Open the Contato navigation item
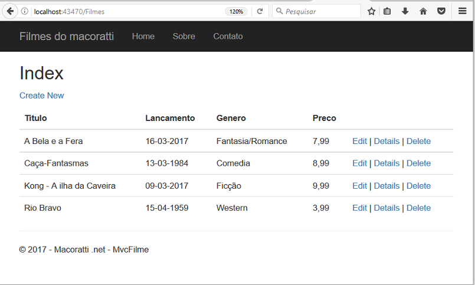The width and height of the screenshot is (475, 285). tap(228, 37)
